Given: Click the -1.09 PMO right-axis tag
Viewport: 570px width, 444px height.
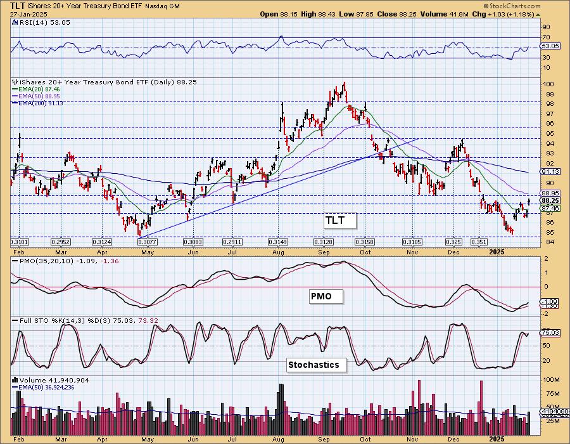Looking at the screenshot, I should tap(549, 302).
